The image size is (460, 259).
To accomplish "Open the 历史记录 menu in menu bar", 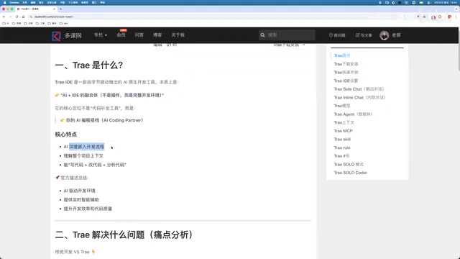I will (x=52, y=2).
